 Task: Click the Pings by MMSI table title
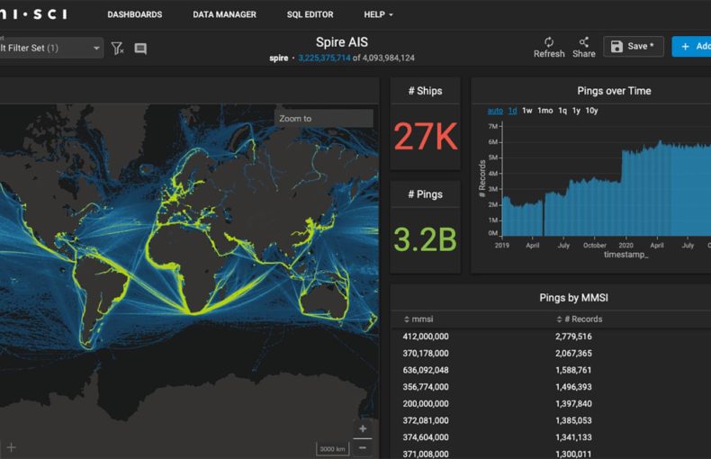573,298
